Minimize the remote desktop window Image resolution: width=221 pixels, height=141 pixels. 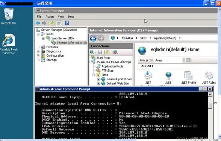[x=206, y=3]
